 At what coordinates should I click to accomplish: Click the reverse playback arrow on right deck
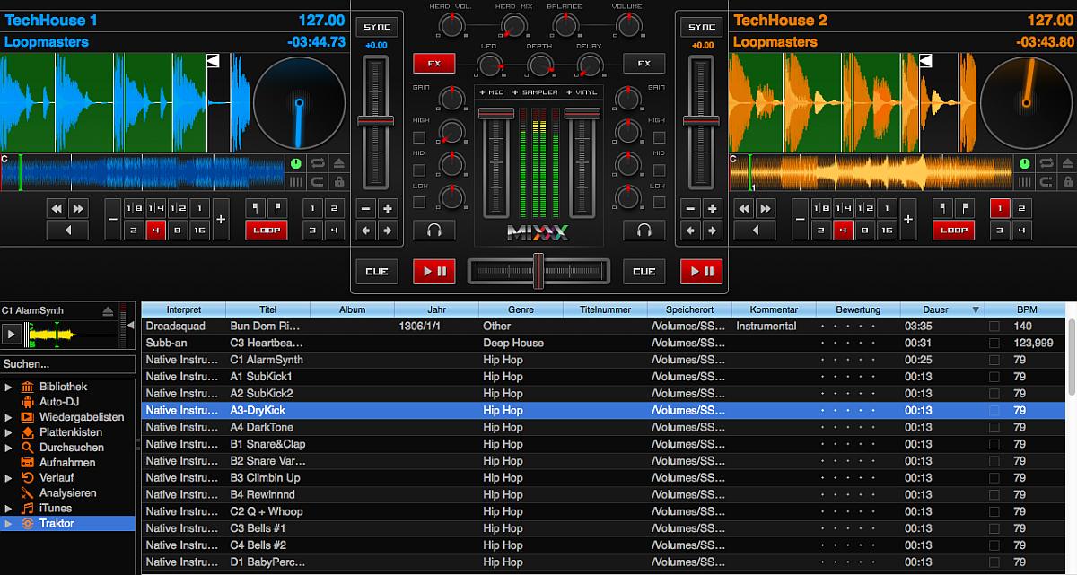(756, 231)
